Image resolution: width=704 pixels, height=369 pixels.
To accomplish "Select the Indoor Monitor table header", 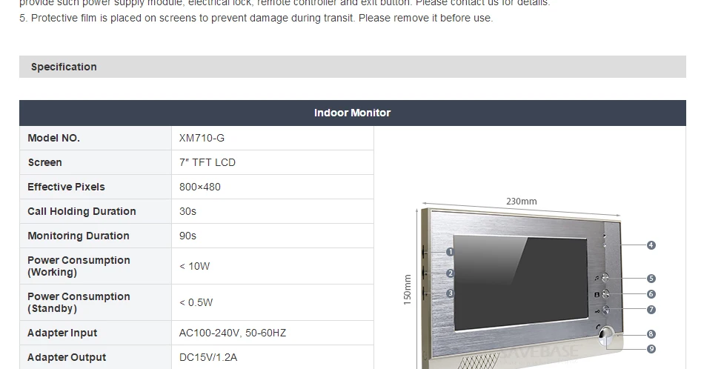I will tap(353, 113).
